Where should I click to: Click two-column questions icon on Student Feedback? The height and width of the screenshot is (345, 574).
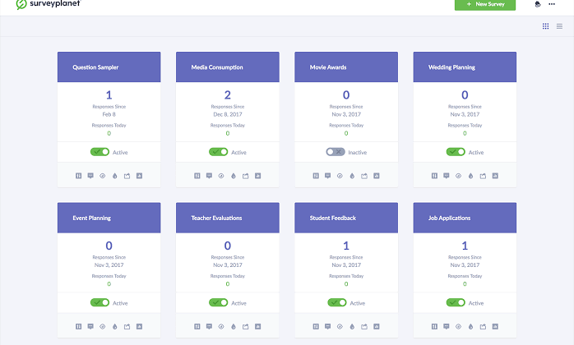(x=316, y=327)
